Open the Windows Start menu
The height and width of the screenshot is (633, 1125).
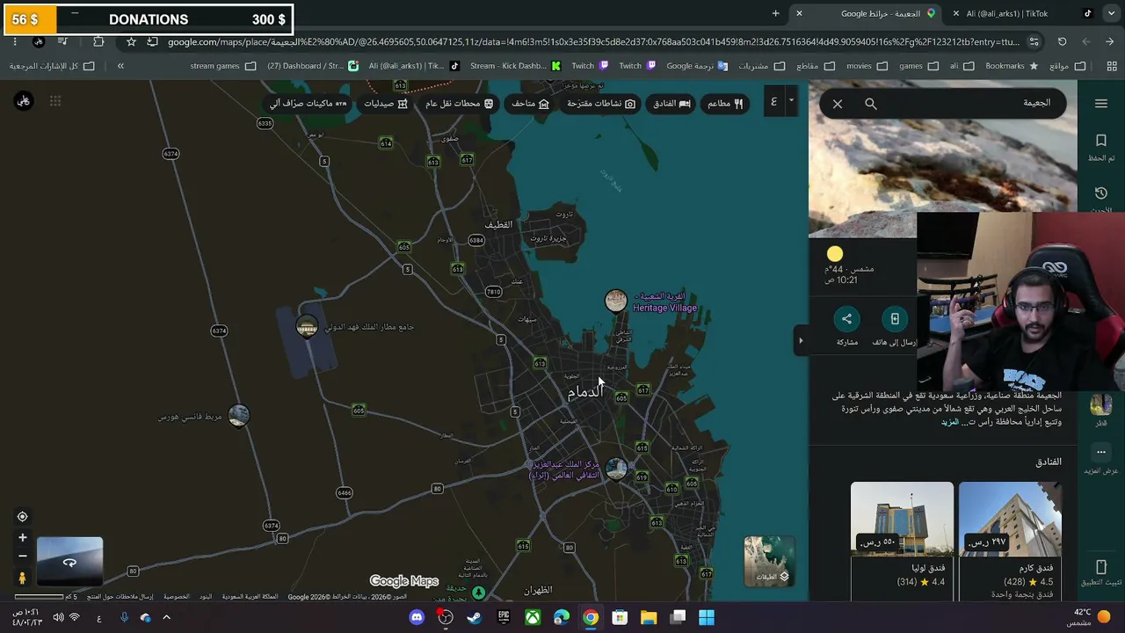(x=707, y=617)
